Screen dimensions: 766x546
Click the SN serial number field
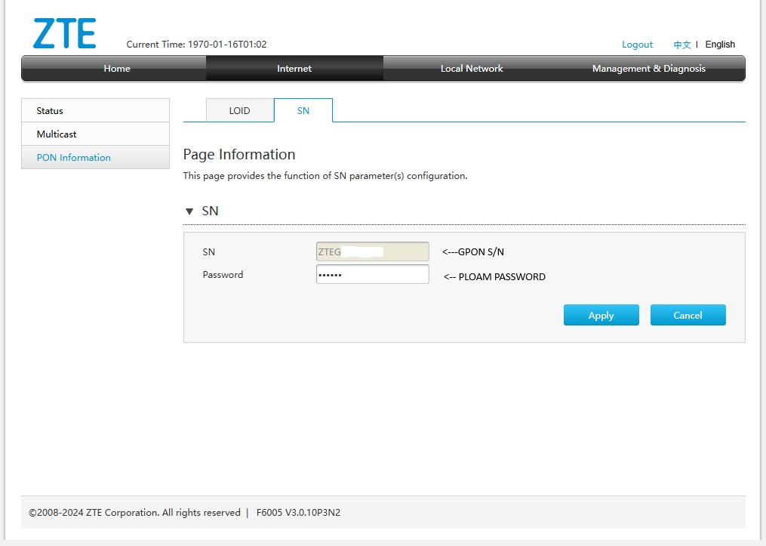(x=372, y=251)
